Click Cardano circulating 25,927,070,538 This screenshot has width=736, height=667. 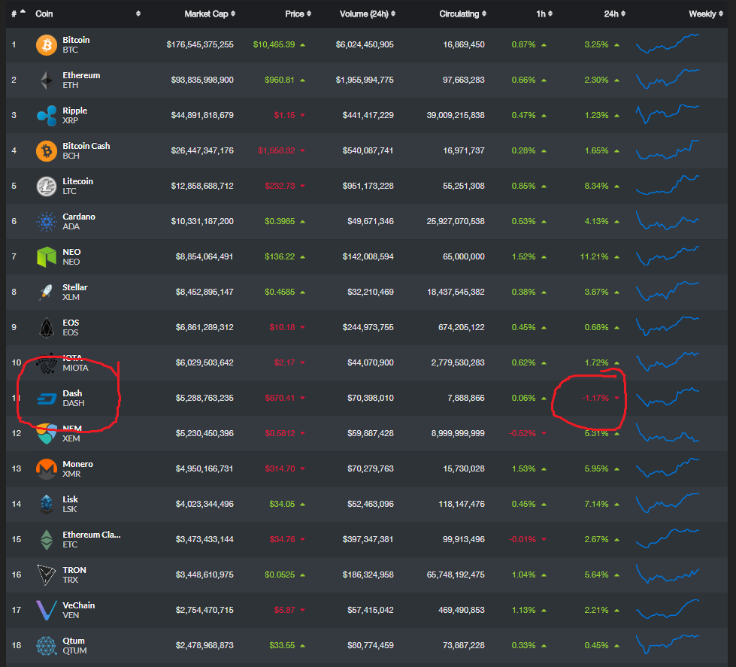(x=456, y=221)
